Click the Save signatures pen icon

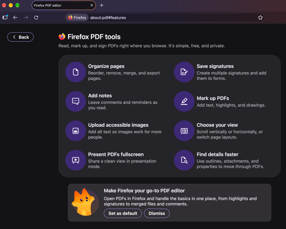[x=184, y=72]
